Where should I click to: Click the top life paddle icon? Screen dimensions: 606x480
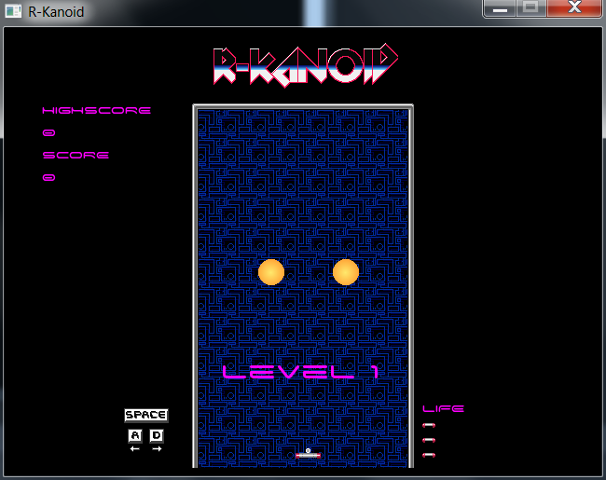click(429, 425)
